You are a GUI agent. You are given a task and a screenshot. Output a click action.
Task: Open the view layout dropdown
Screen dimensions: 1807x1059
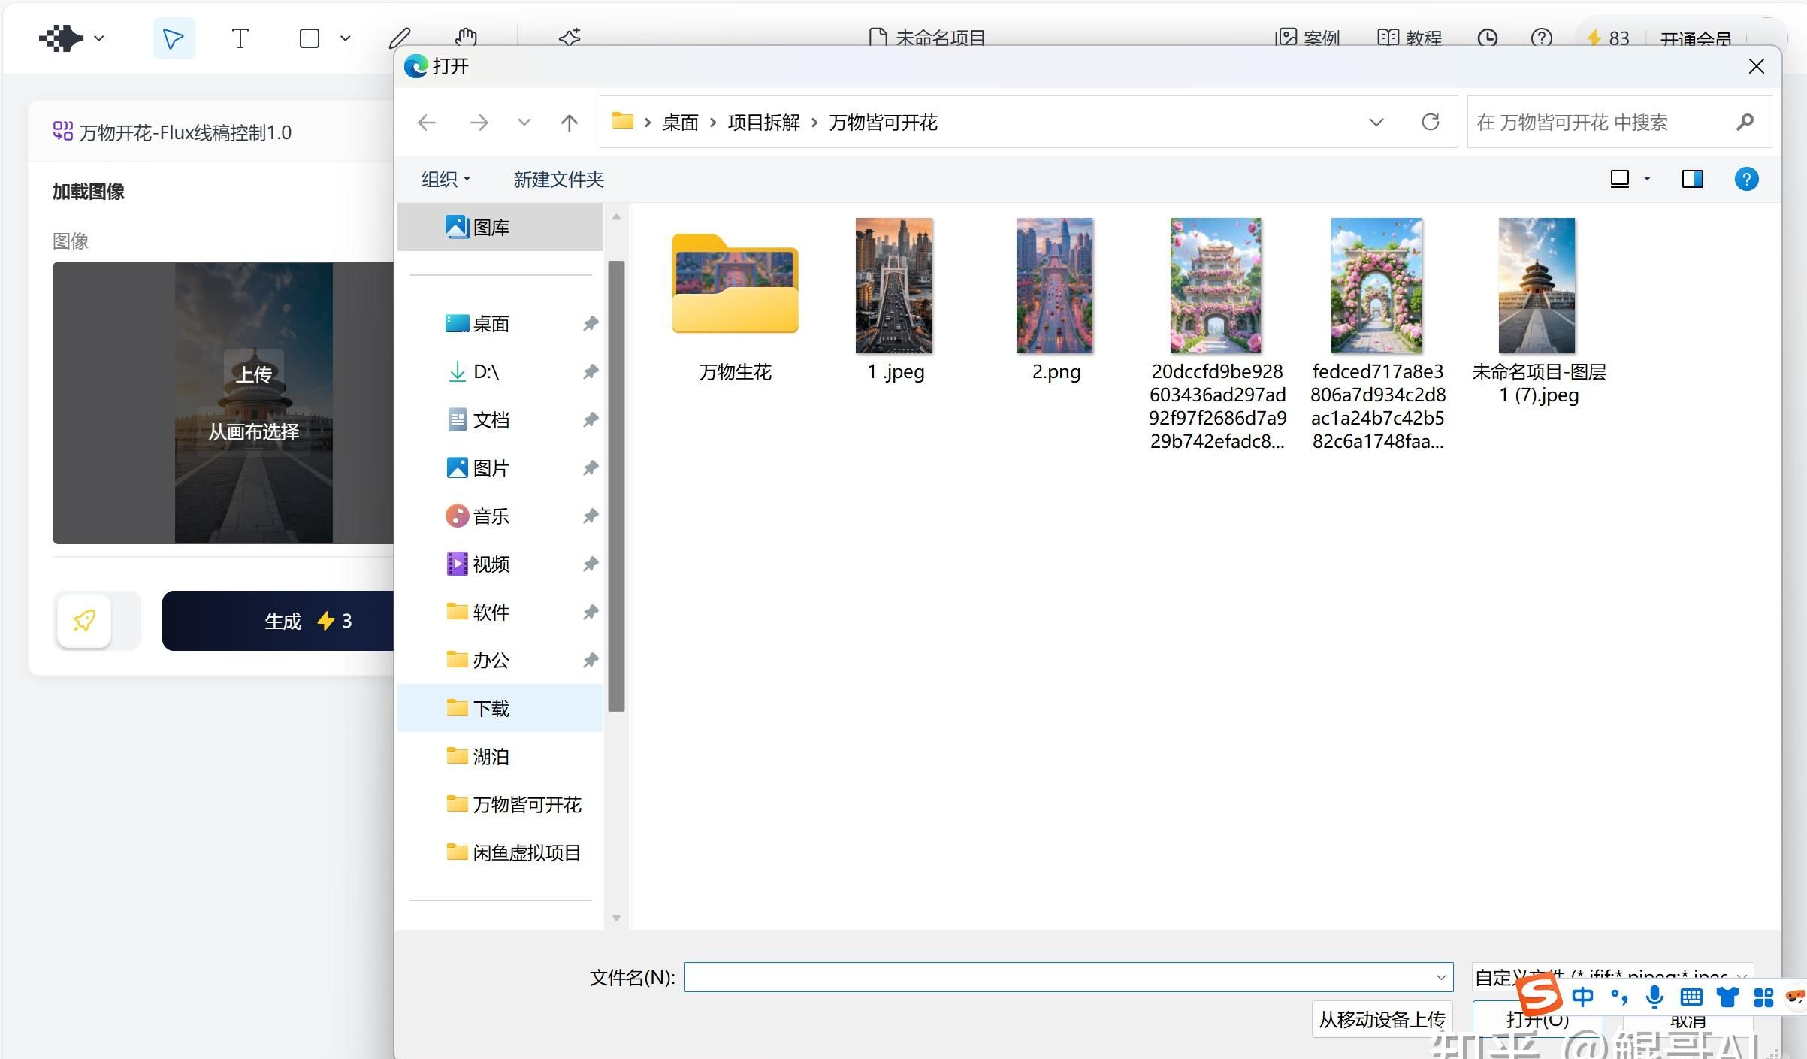(1647, 179)
